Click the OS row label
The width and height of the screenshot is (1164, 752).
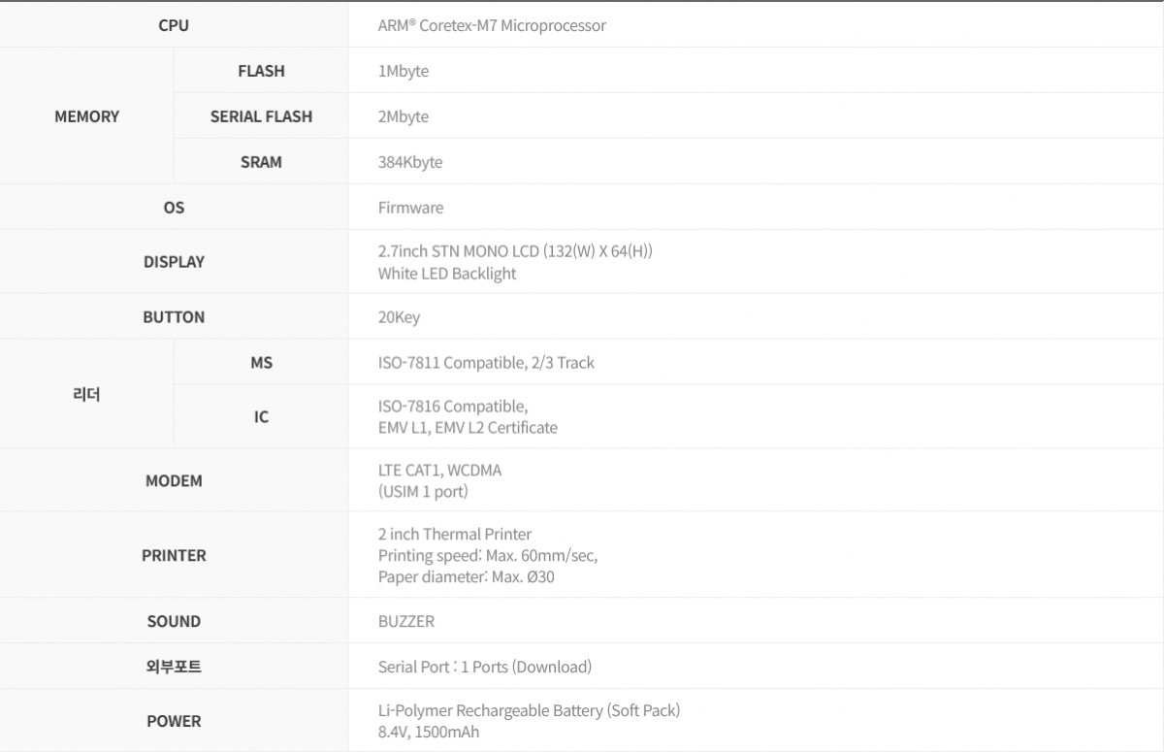[x=174, y=208]
